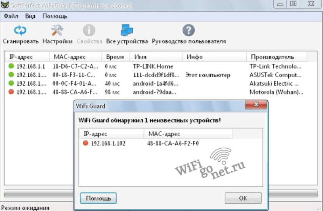The image size is (323, 211).
Task: Close the WiFi Guard alert dialog
Action: pos(256,104)
